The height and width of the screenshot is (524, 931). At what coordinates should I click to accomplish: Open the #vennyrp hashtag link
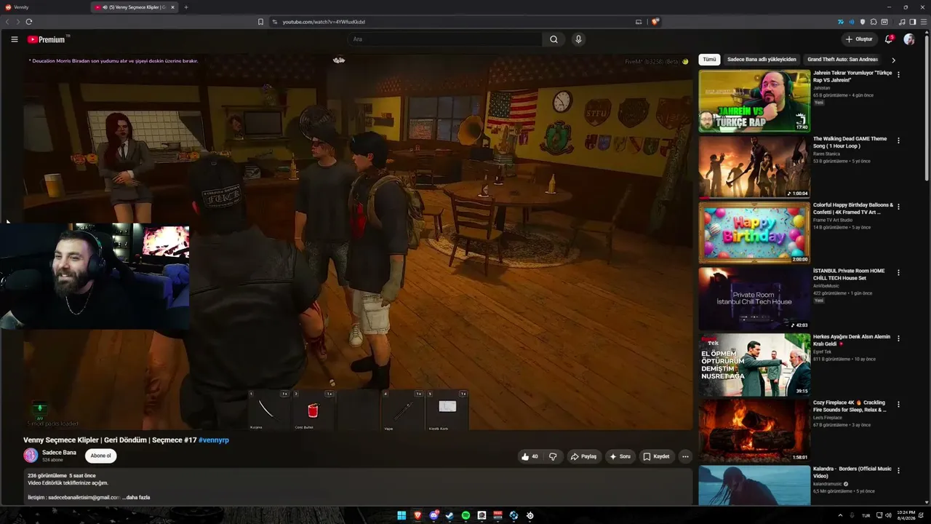(214, 440)
